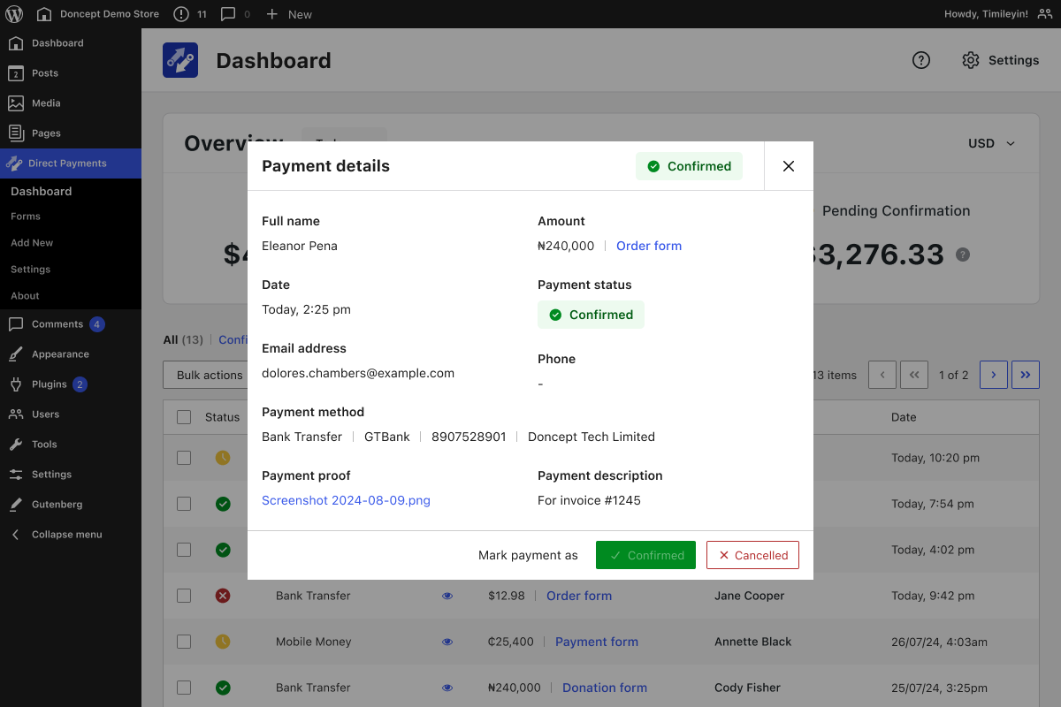The width and height of the screenshot is (1061, 707).
Task: Click Howdy, Timileyin! account text
Action: coord(986,14)
